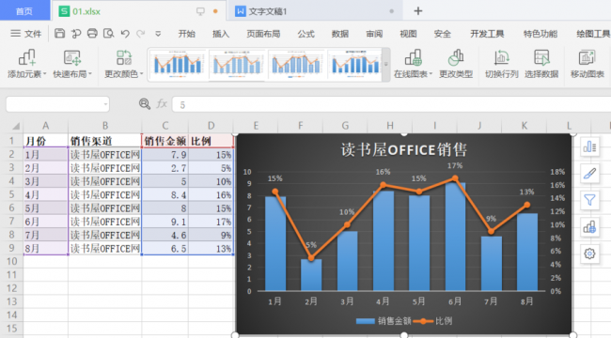Screen dimensions: 611x338
Task: Click 移动图表 move chart button
Action: [587, 64]
